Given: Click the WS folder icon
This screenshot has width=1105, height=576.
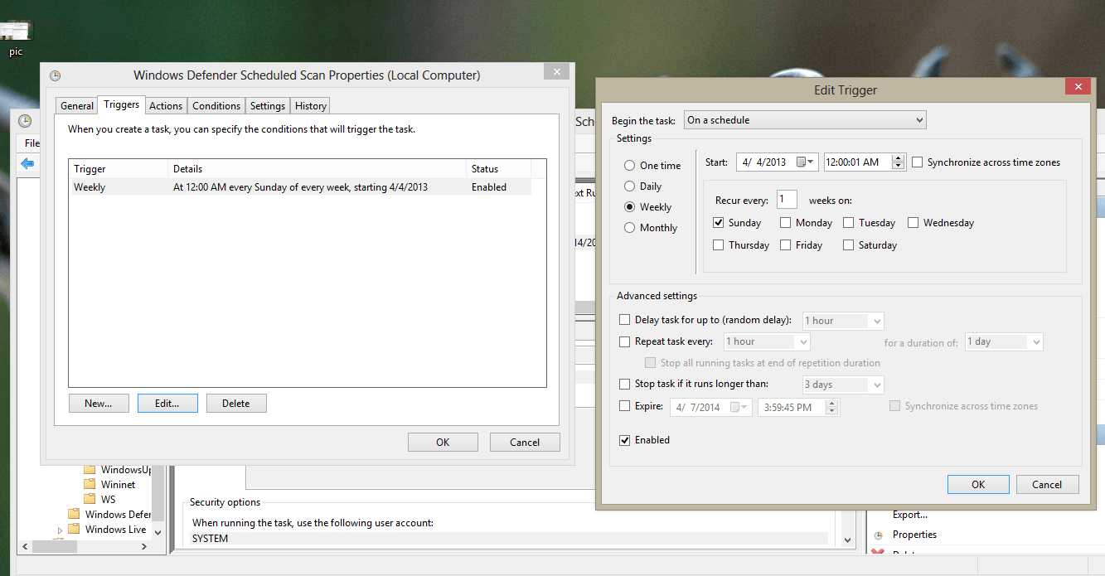Looking at the screenshot, I should 90,500.
